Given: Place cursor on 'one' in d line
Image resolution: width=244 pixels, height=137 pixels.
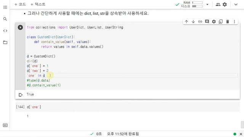Looking at the screenshot, I should pos(36,75).
